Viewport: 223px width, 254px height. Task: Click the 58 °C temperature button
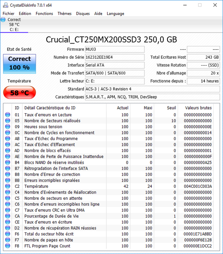(20, 92)
